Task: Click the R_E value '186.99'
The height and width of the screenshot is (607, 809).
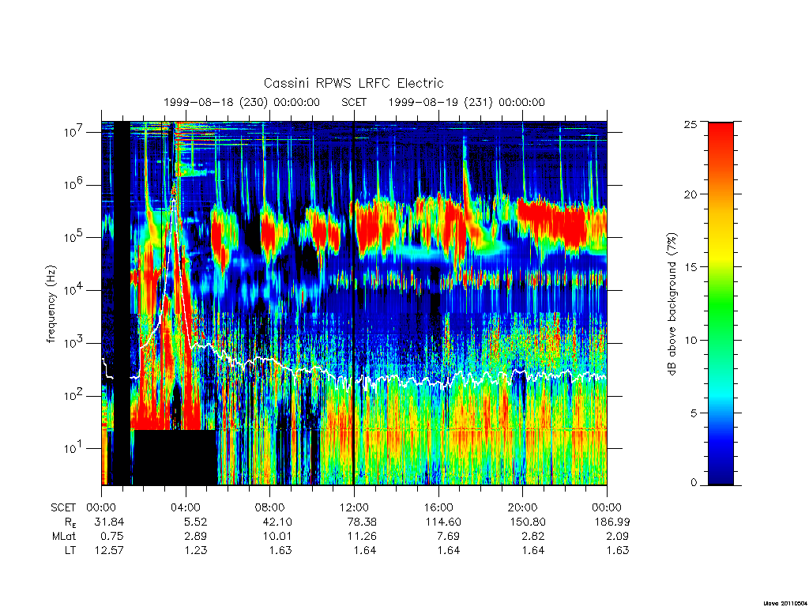Action: tap(612, 522)
